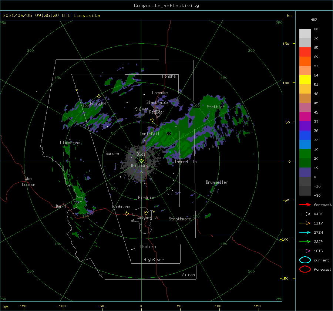The height and width of the screenshot is (311, 333).
Task: Click the Vulcan label
Action: [x=188, y=275]
